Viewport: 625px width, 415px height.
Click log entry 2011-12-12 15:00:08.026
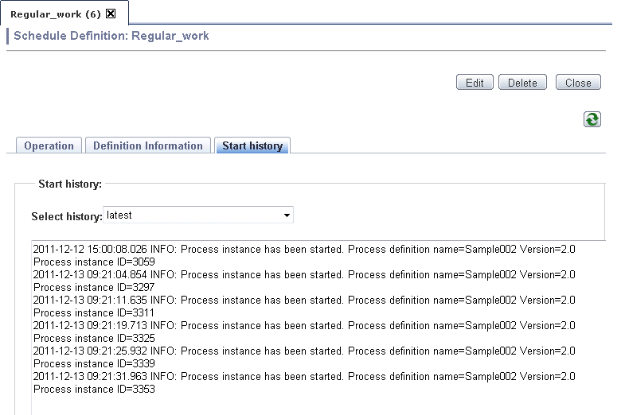[x=304, y=250]
